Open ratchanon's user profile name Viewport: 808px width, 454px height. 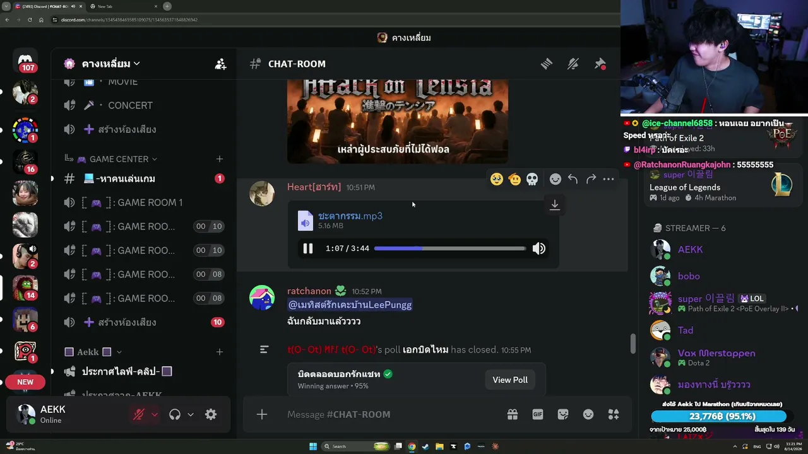pyautogui.click(x=309, y=291)
